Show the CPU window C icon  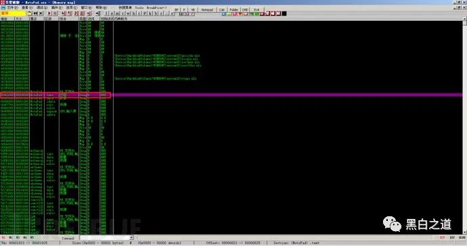pyautogui.click(x=139, y=14)
